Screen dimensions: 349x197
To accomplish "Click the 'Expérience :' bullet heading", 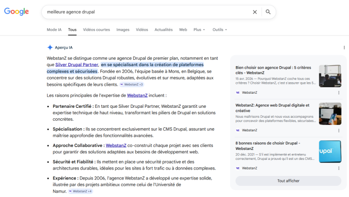I will [66, 178].
